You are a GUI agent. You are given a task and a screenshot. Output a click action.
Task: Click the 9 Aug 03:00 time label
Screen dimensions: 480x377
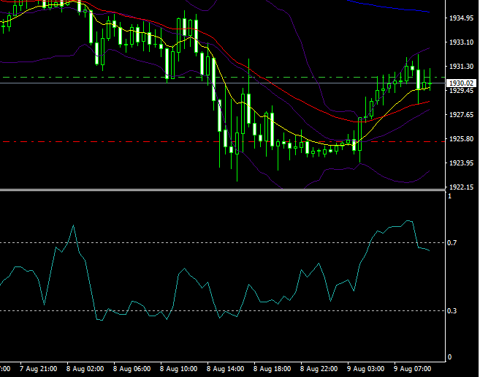(366, 369)
